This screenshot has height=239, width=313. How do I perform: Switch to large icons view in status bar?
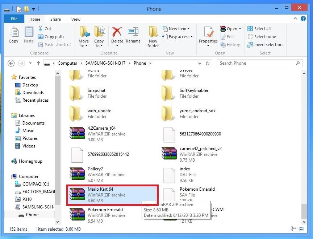point(302,228)
